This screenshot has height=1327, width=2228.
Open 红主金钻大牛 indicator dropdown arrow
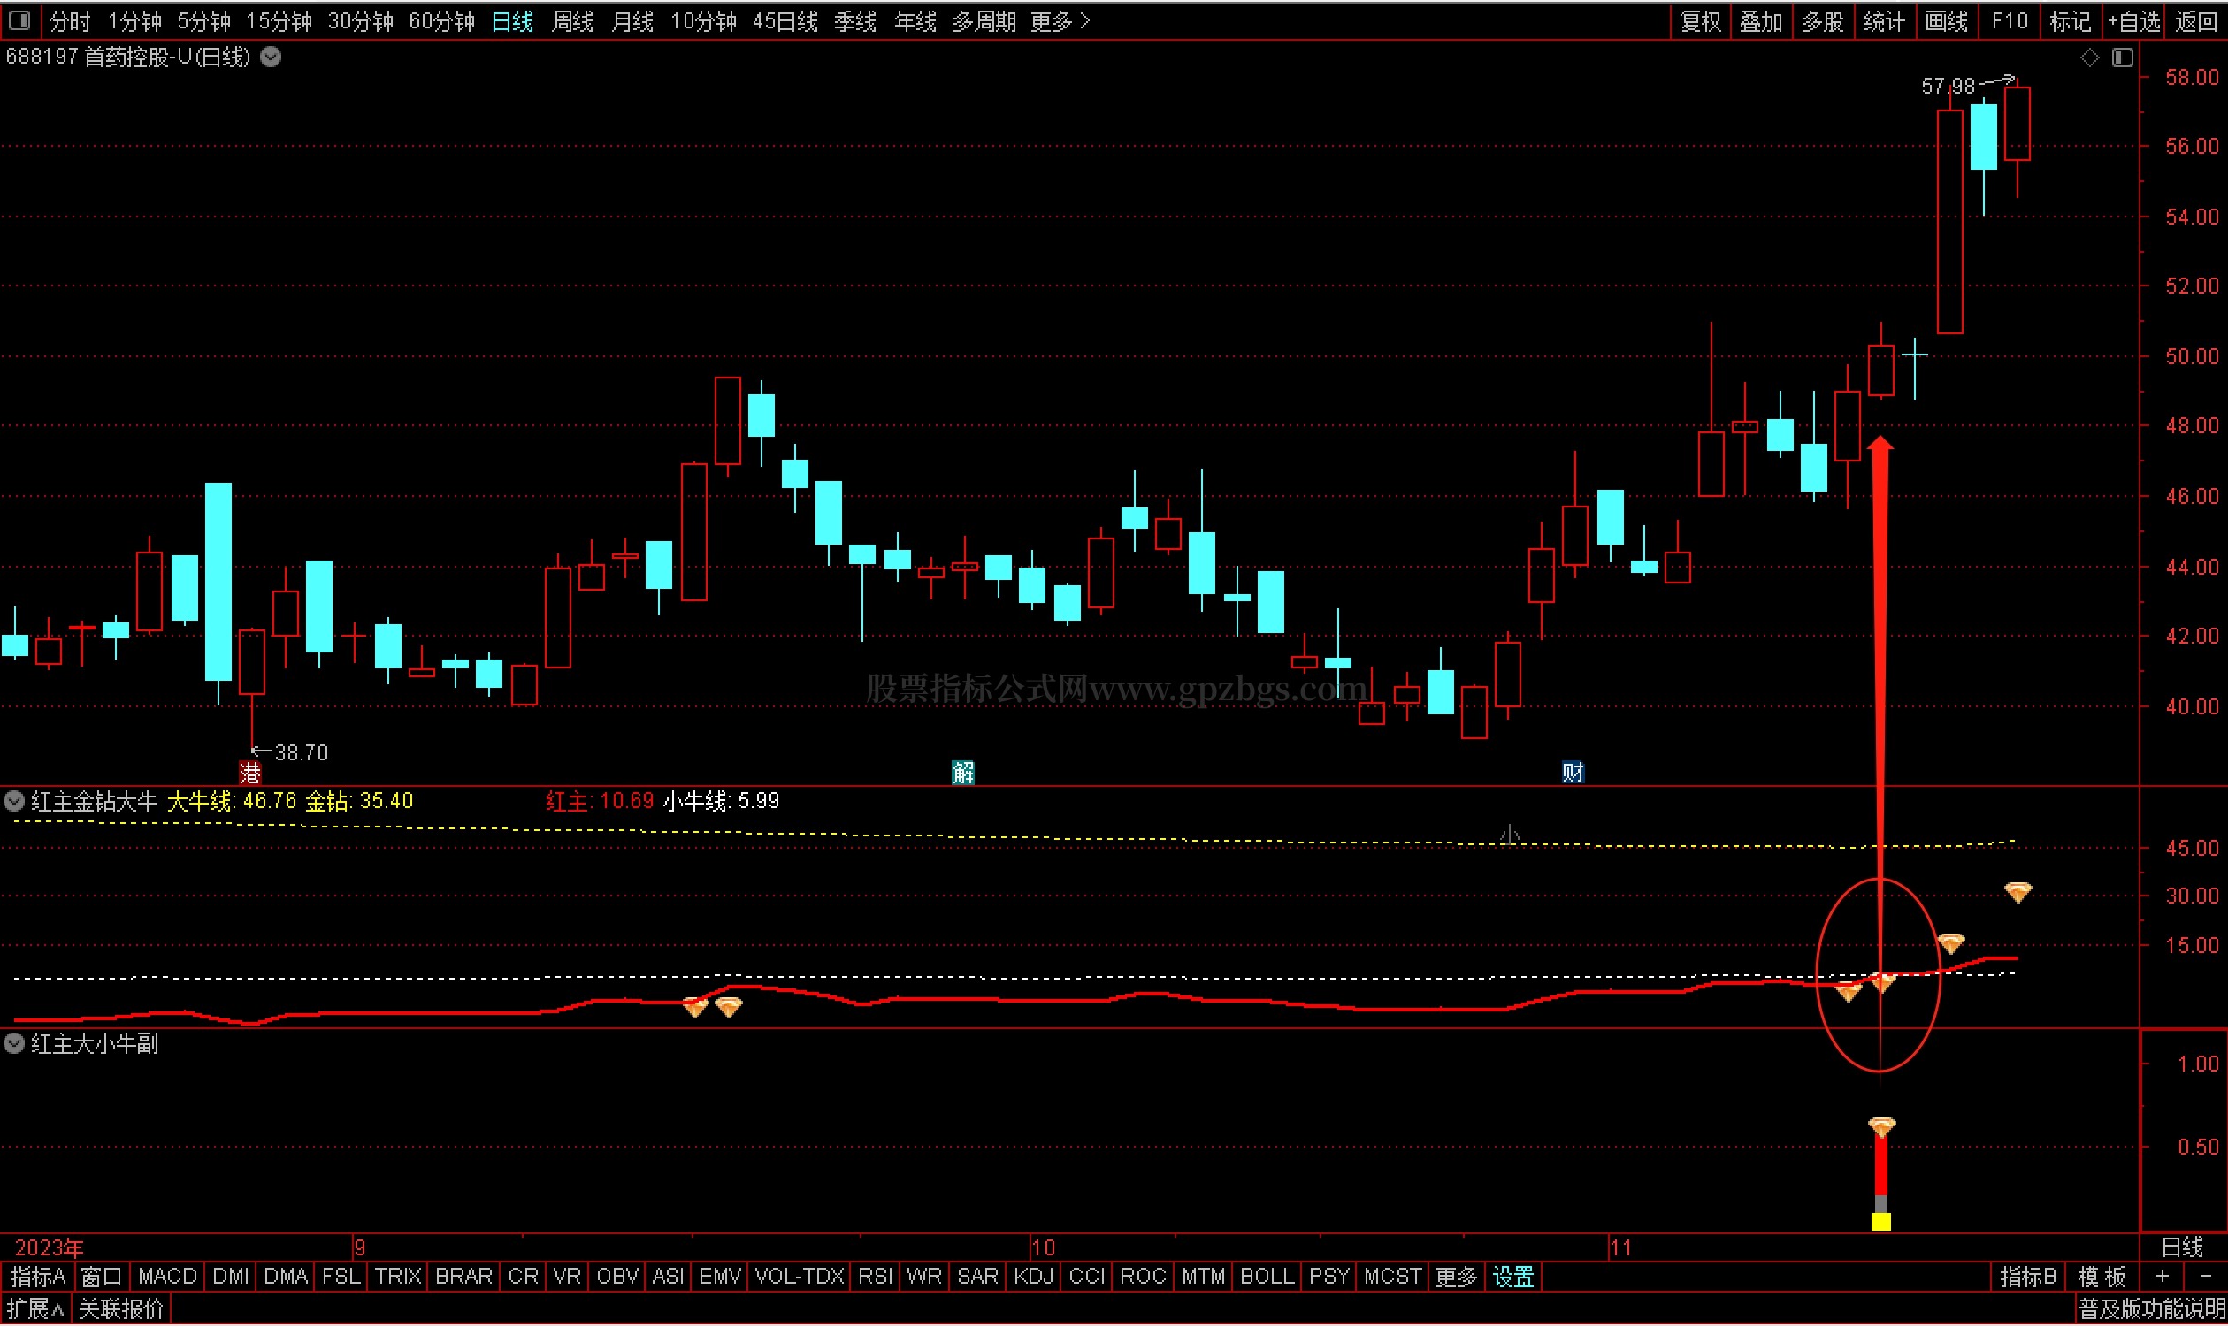pos(14,801)
